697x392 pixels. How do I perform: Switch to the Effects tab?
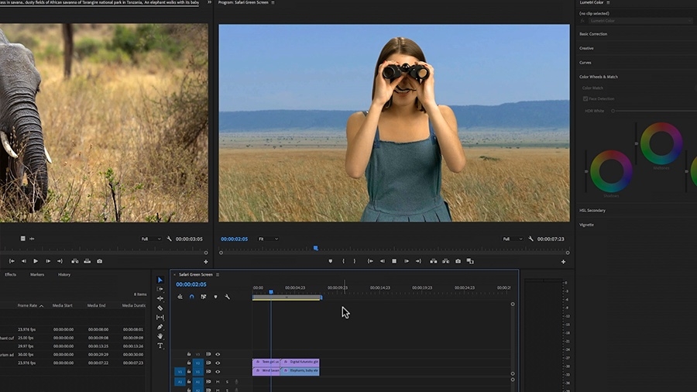(10, 275)
